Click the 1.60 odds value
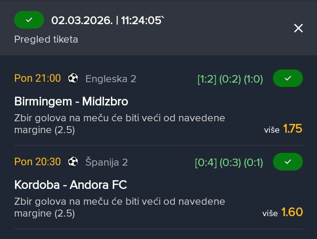Screen dimensions: 317x239 (x=292, y=212)
